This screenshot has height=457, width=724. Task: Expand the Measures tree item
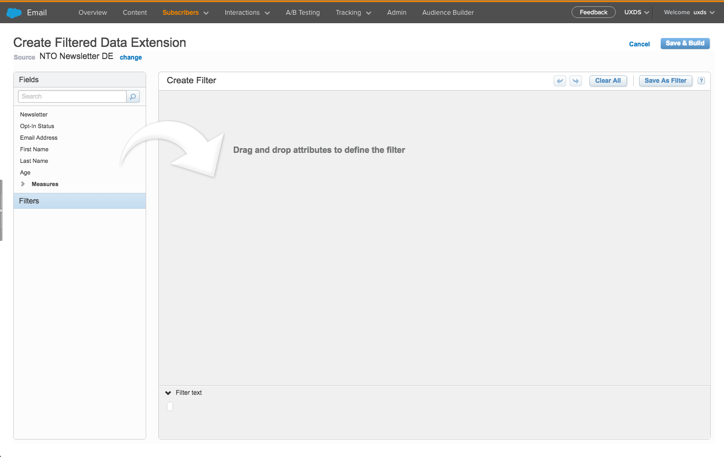point(23,184)
